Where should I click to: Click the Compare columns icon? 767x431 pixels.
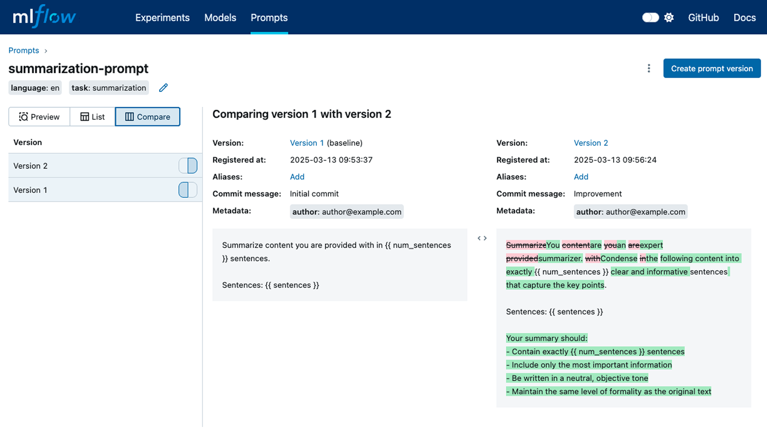click(128, 116)
